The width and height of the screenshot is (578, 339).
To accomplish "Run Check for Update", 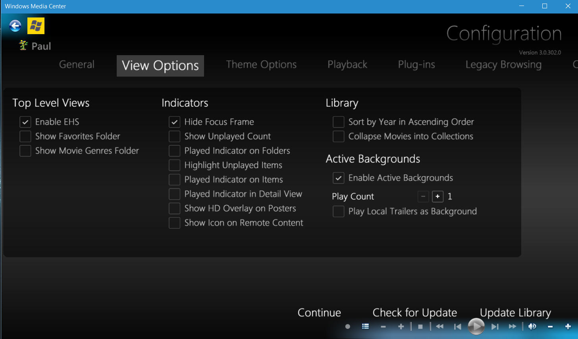I will 414,313.
